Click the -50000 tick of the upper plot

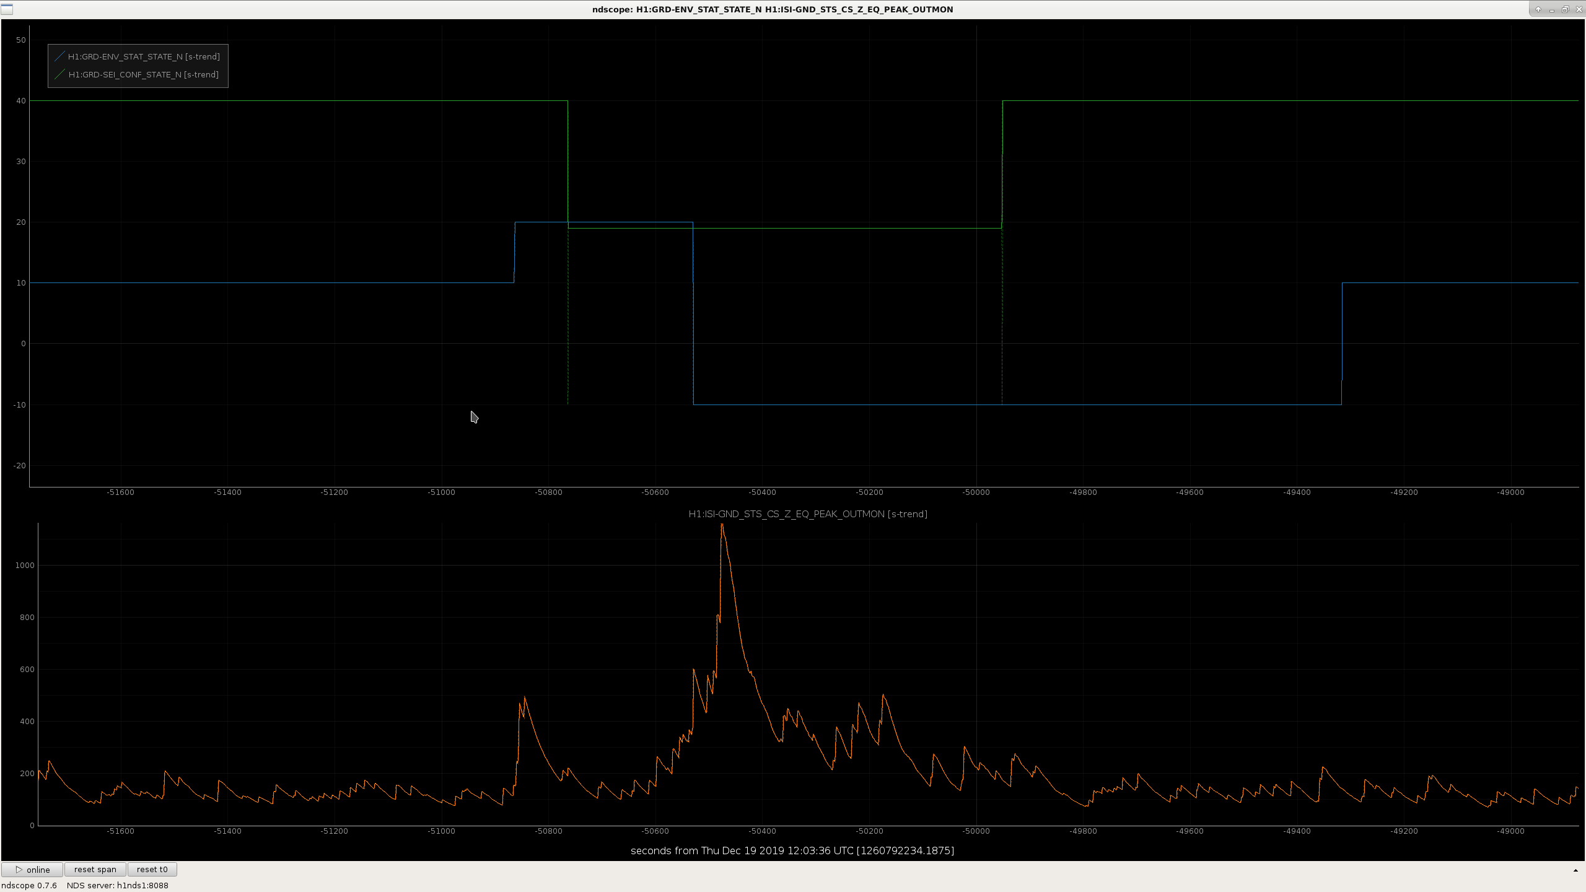(976, 492)
